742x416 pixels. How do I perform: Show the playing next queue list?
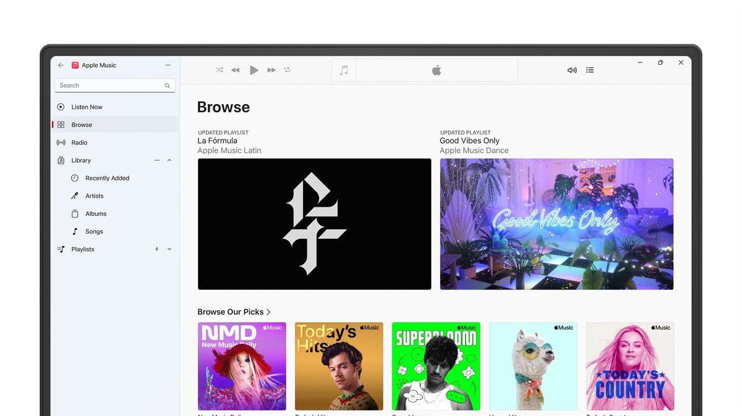590,70
